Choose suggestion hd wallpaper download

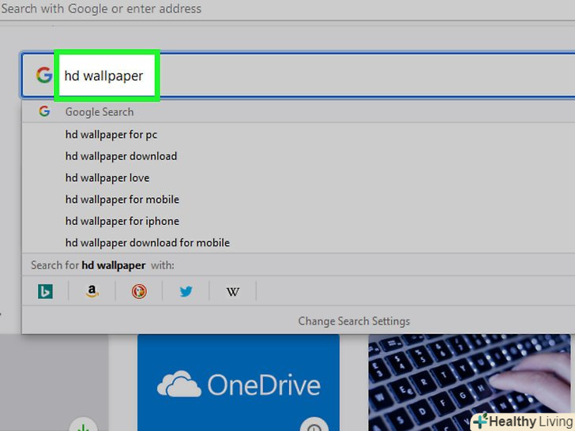pos(298,156)
